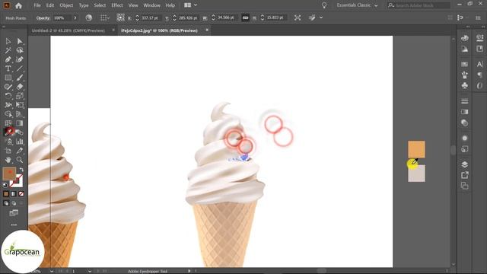
Task: Select the Hand tool
Action: [8, 160]
